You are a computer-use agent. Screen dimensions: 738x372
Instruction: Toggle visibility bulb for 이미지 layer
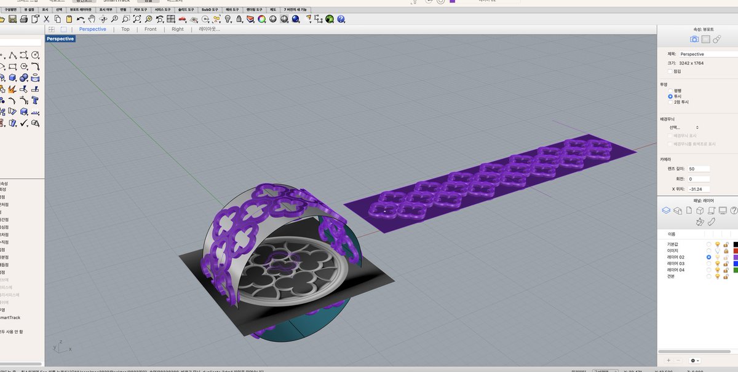(717, 250)
